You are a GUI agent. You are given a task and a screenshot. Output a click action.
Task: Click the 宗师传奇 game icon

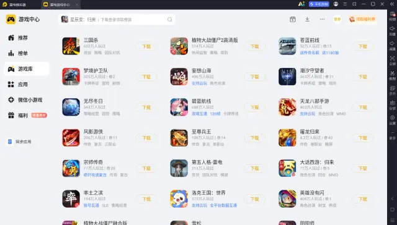pyautogui.click(x=71, y=168)
